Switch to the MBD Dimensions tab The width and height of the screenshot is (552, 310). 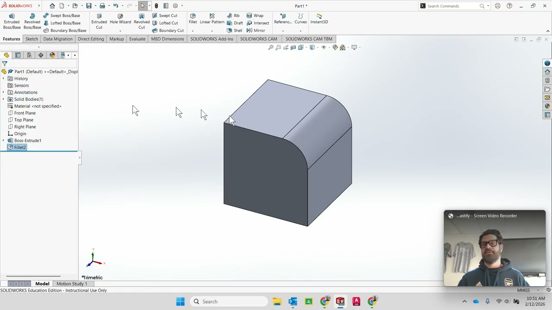[x=167, y=39]
